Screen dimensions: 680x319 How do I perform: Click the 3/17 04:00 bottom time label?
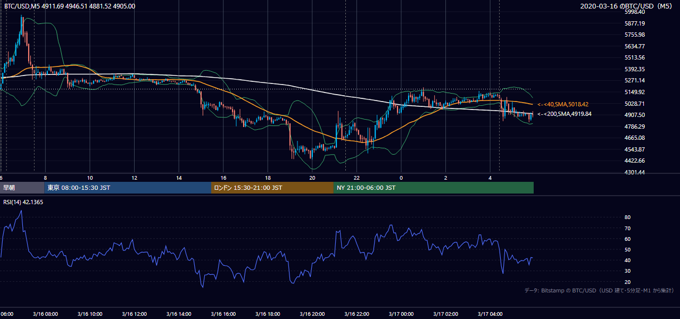pyautogui.click(x=490, y=314)
